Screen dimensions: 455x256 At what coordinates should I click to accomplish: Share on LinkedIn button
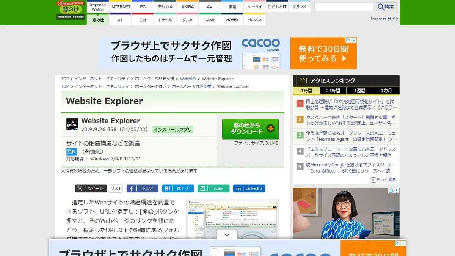(249, 188)
